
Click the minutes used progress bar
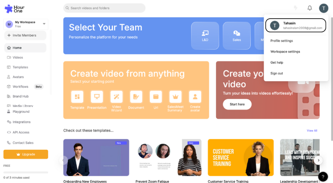coord(26,172)
